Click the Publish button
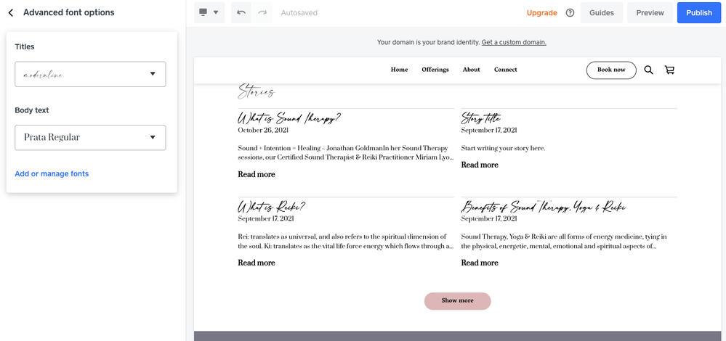The image size is (726, 341). pos(698,13)
